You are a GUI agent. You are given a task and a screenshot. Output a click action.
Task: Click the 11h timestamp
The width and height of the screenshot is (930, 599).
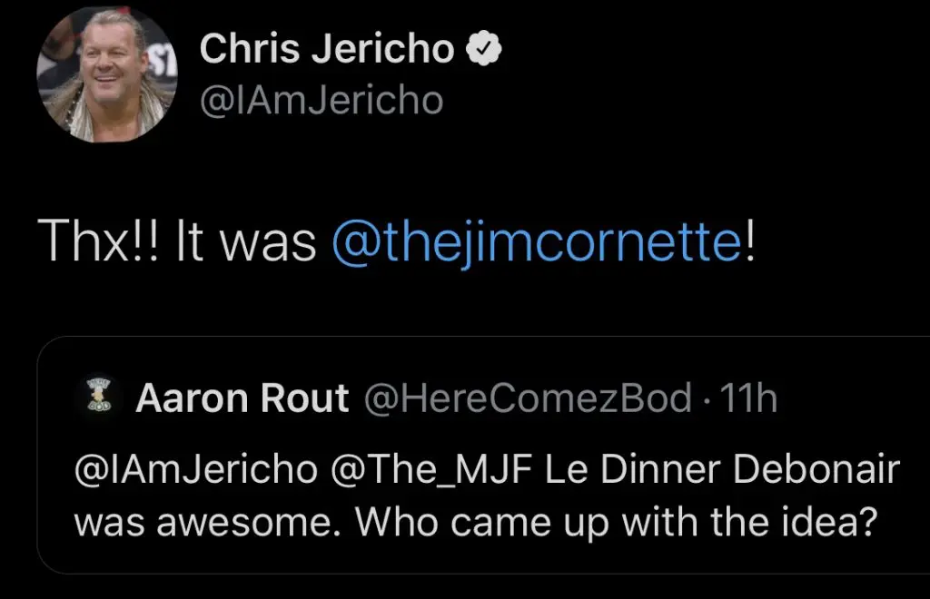click(x=747, y=398)
